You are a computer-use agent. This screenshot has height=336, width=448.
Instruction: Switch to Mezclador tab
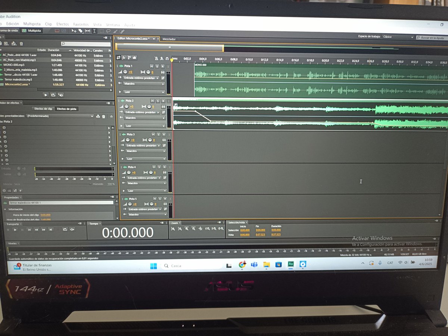click(169, 39)
